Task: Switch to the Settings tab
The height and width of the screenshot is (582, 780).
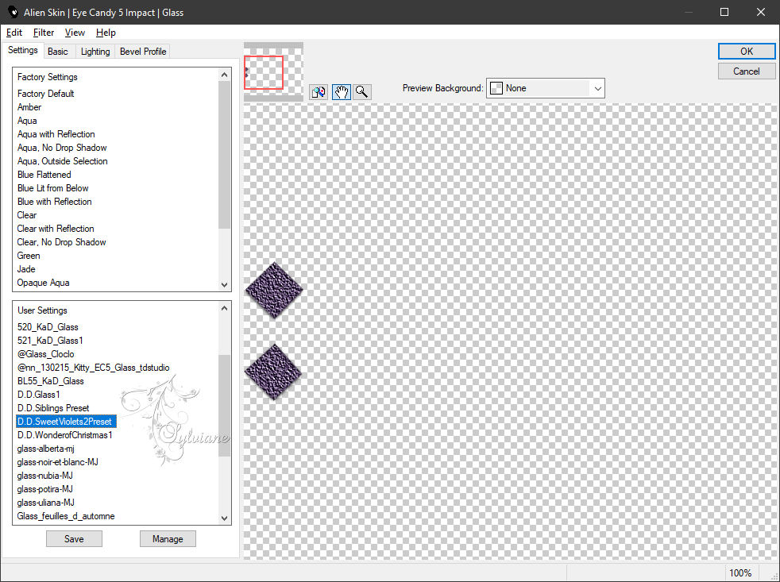Action: (22, 50)
